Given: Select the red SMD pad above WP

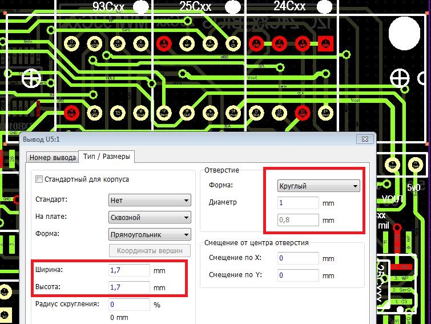Looking at the screenshot, I should [403, 267].
